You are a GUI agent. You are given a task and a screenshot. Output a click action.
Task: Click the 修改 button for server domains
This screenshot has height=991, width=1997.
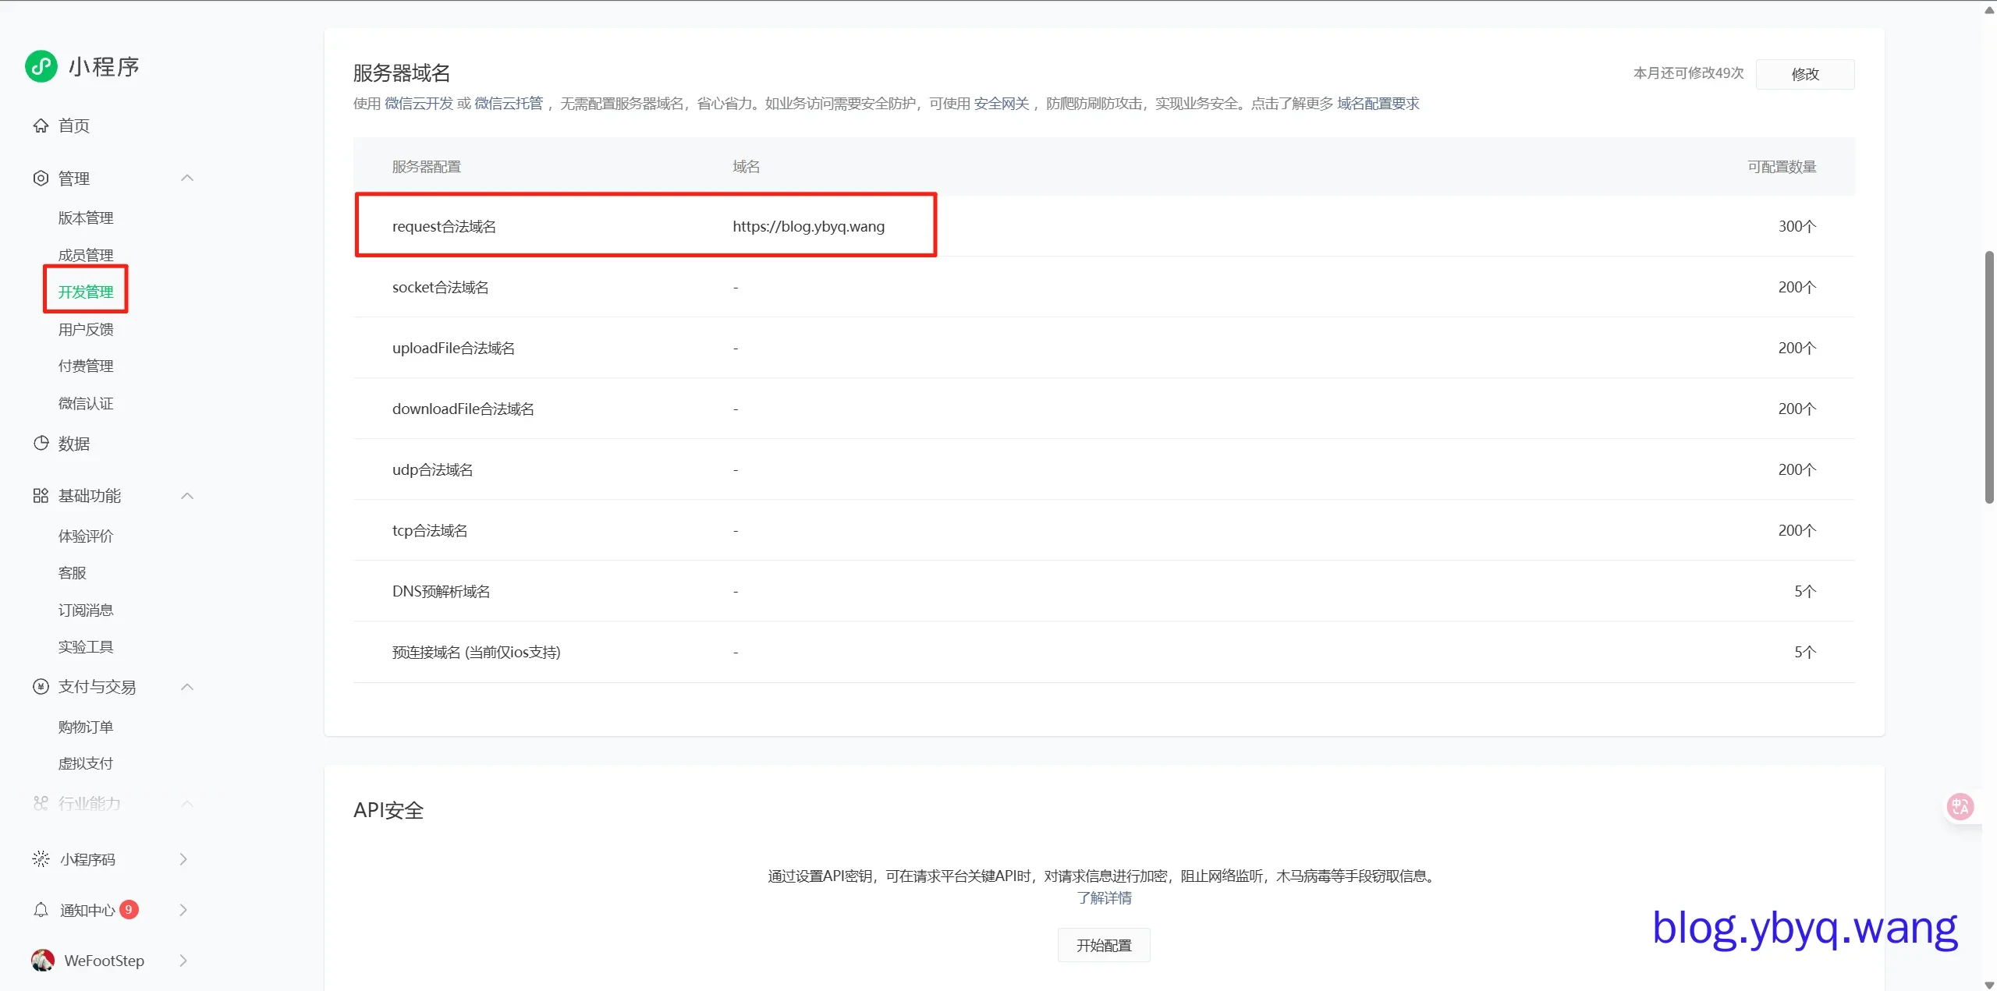[1805, 74]
